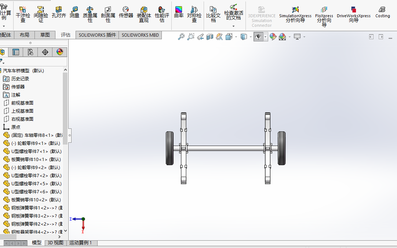
Task: Show Curvature (曲率) display
Action: click(x=178, y=12)
